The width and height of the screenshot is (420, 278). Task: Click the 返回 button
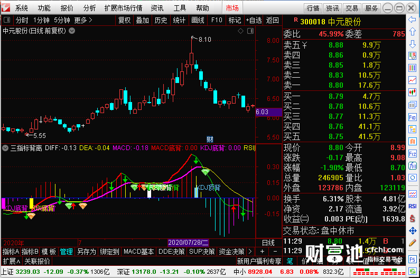(273, 20)
